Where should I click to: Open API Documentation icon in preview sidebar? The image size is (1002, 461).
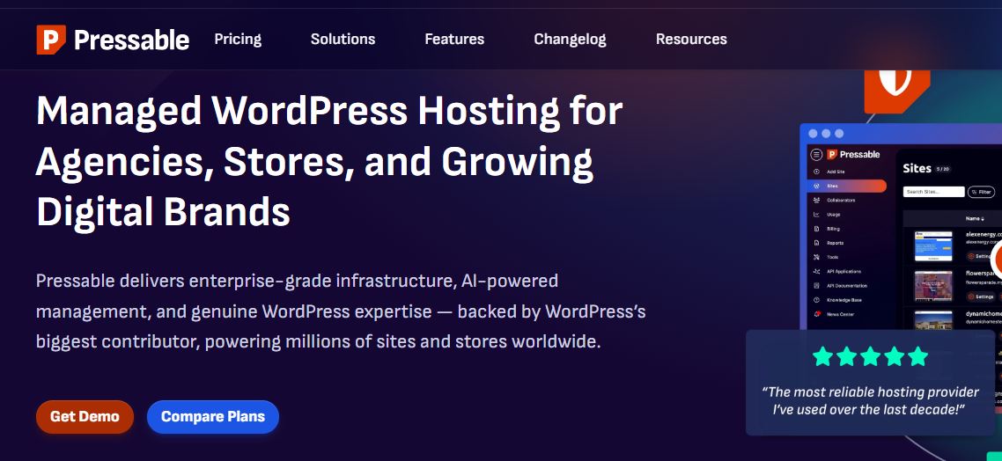point(817,285)
